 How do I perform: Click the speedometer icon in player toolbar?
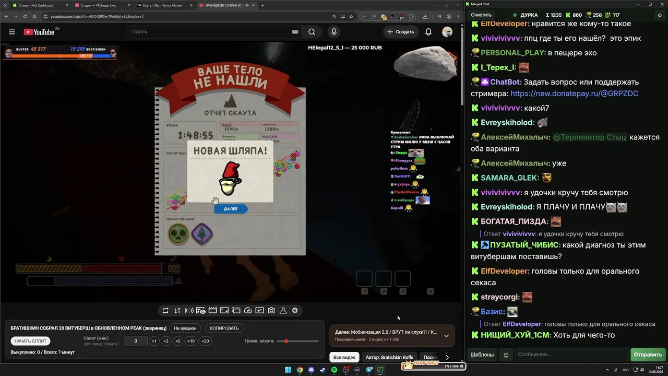click(248, 310)
